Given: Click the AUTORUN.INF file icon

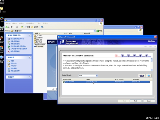Looking at the screenshot, I should point(35,44).
